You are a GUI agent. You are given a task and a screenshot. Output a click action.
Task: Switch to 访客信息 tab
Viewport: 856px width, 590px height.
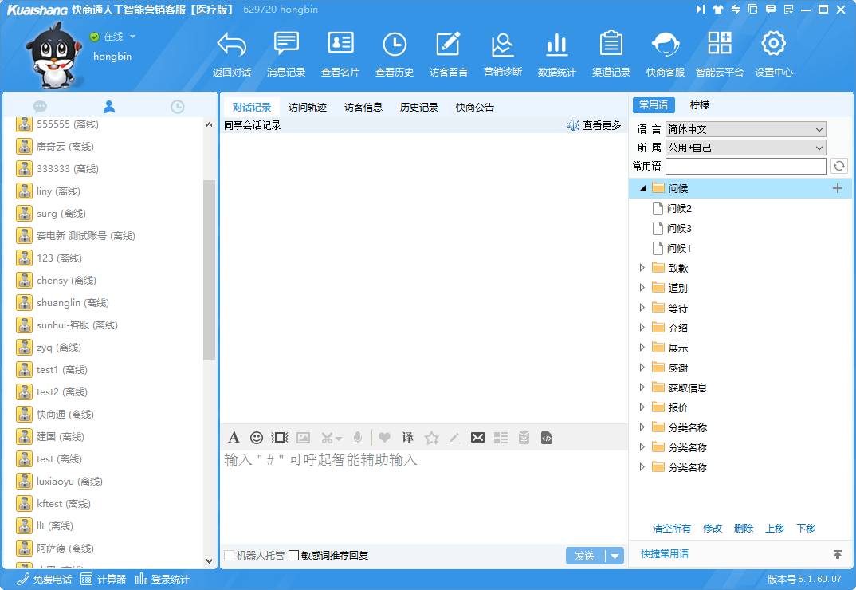[363, 107]
